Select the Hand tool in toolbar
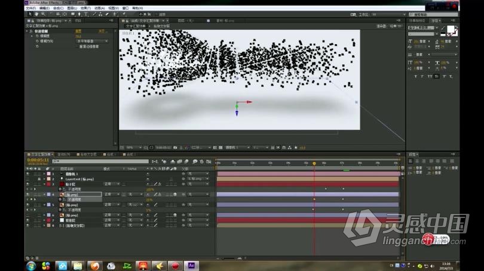This screenshot has height=271, width=484. click(36, 14)
